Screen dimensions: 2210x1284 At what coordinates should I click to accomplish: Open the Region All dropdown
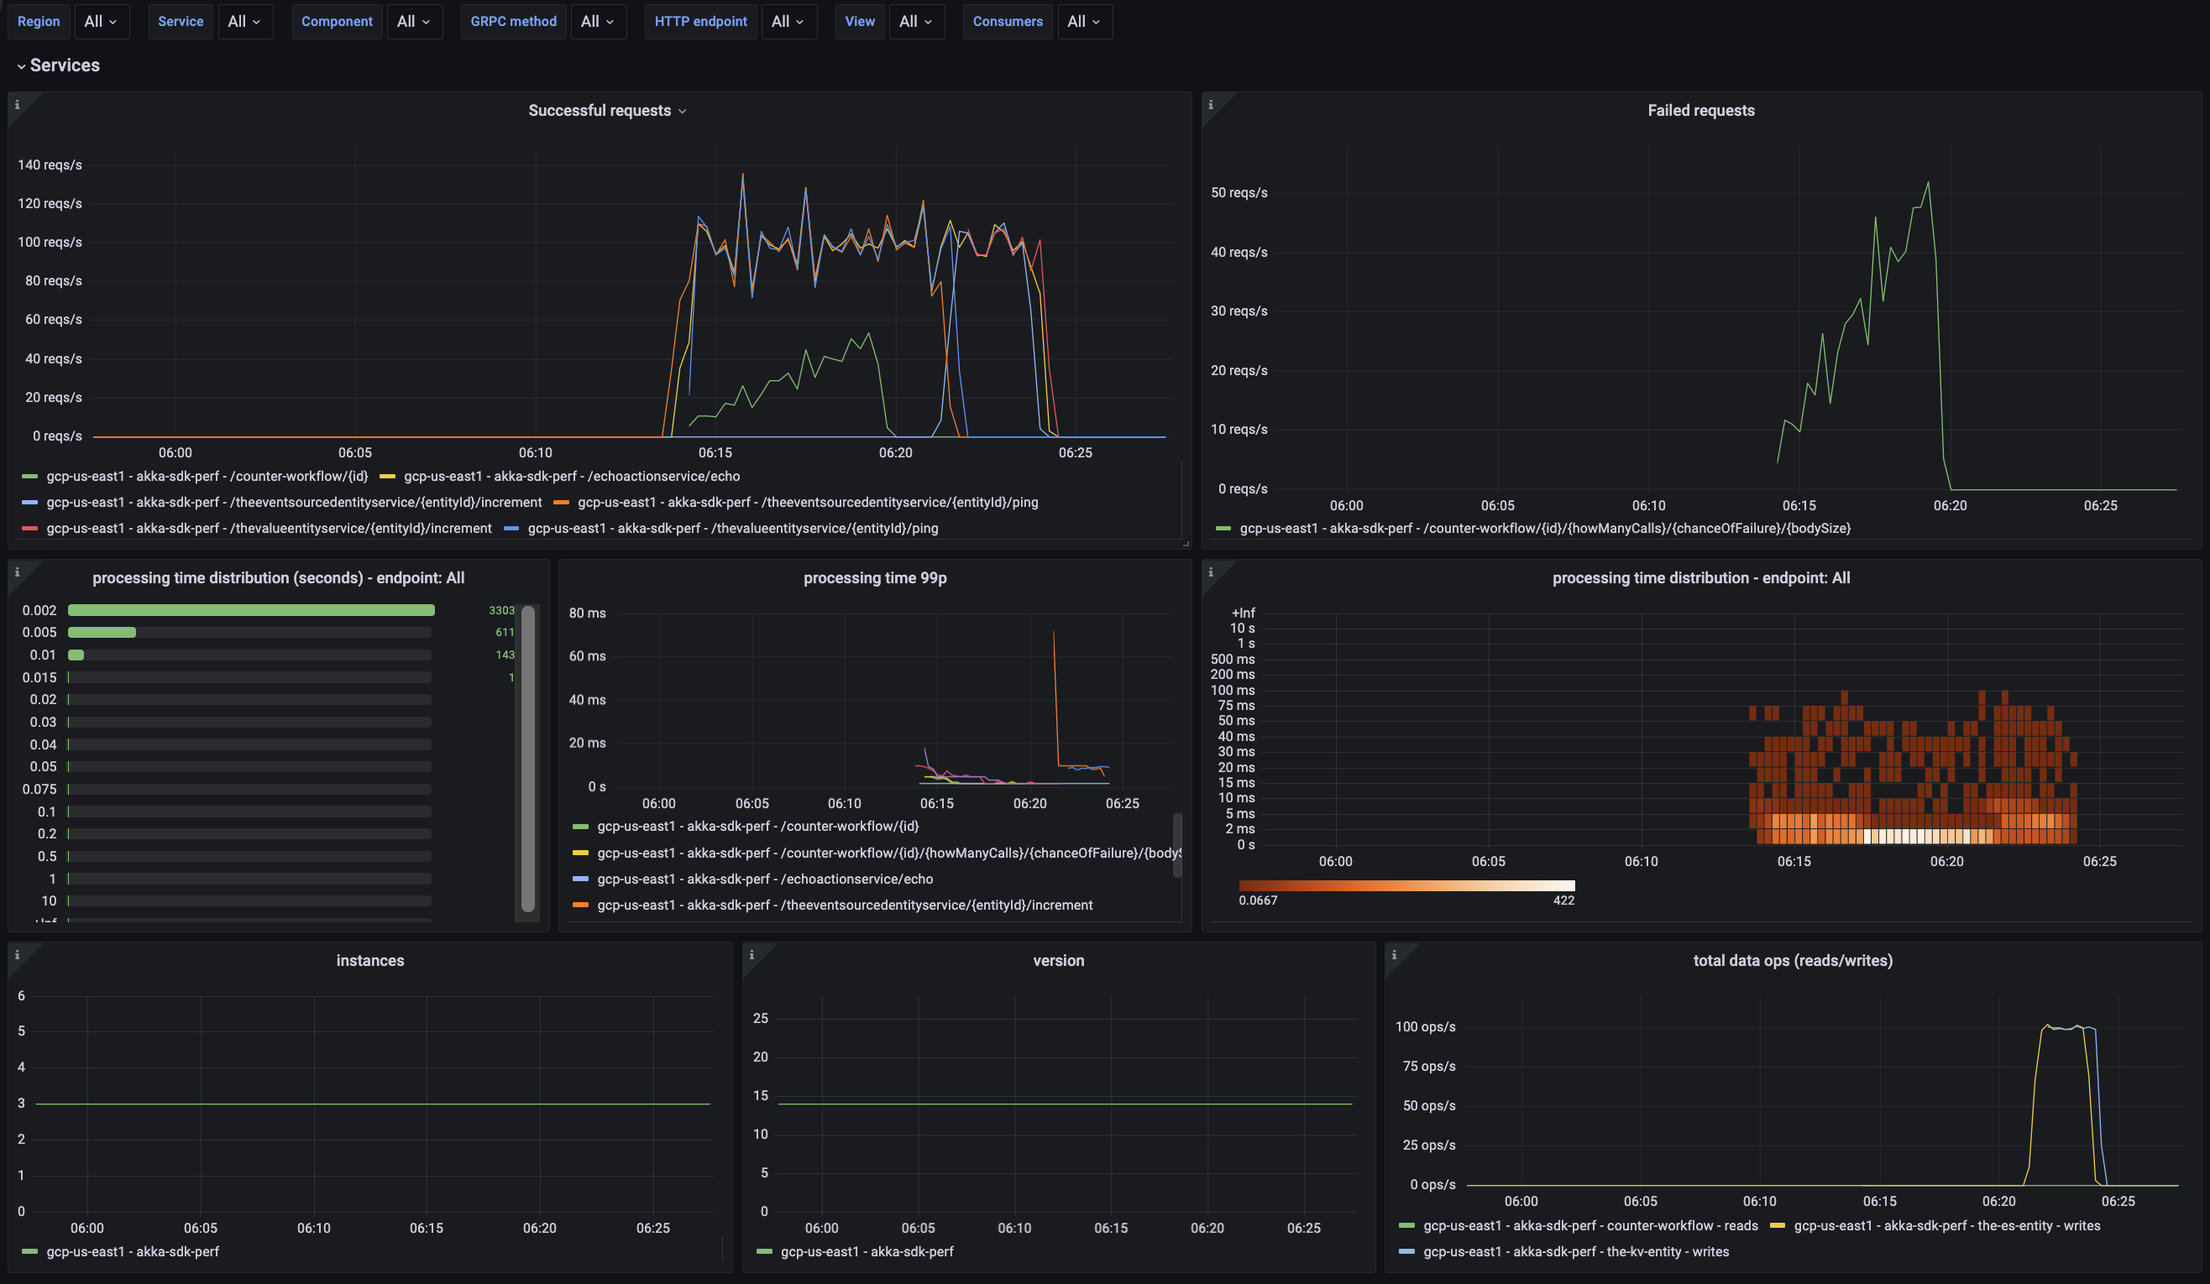click(102, 21)
